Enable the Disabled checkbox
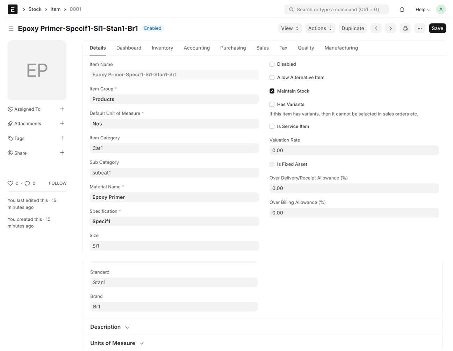Screen dimensions: 453x351 tap(272, 64)
